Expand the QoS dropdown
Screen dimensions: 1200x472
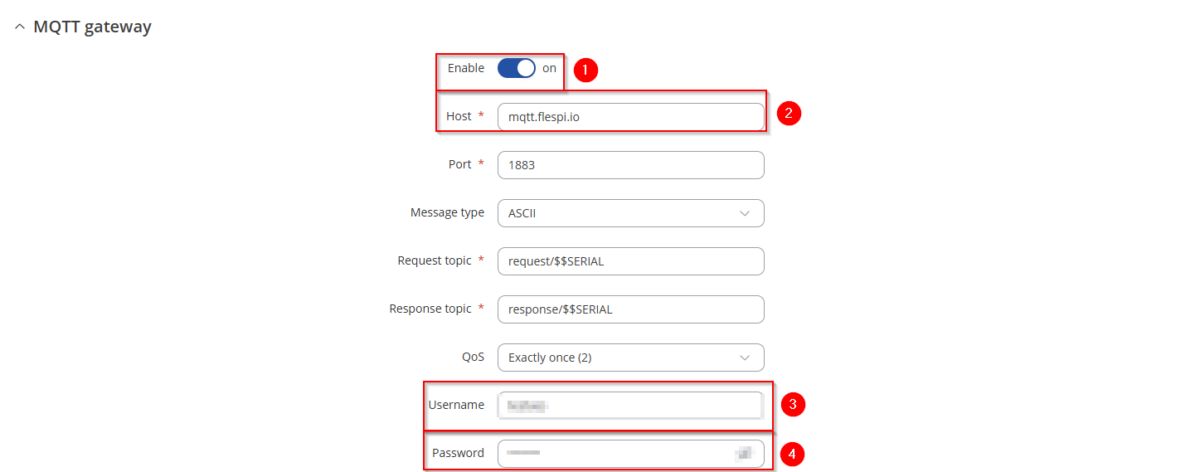[x=630, y=358]
